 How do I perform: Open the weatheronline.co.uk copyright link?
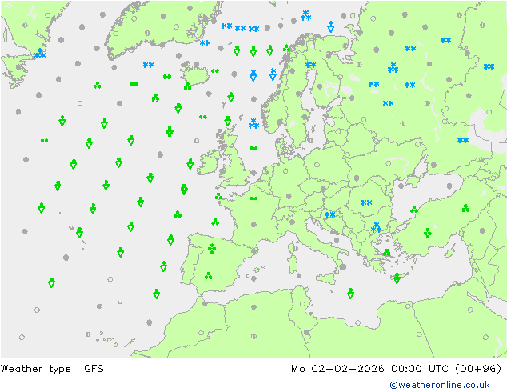point(440,385)
